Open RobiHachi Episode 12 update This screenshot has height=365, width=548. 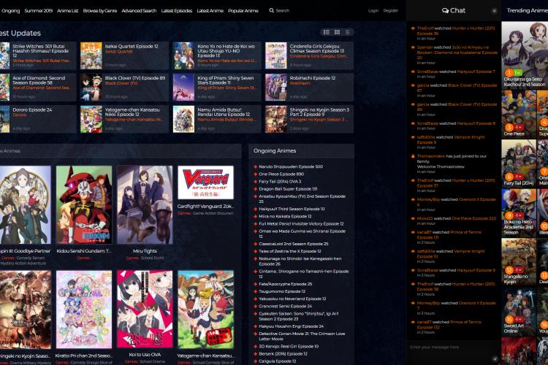pyautogui.click(x=313, y=78)
